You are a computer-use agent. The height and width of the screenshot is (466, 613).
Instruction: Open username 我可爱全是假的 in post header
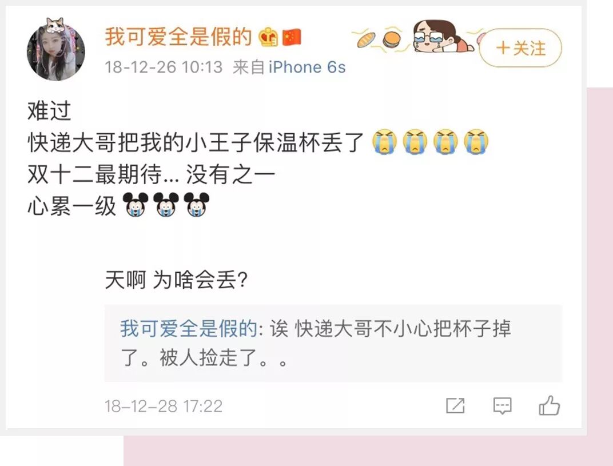click(178, 37)
